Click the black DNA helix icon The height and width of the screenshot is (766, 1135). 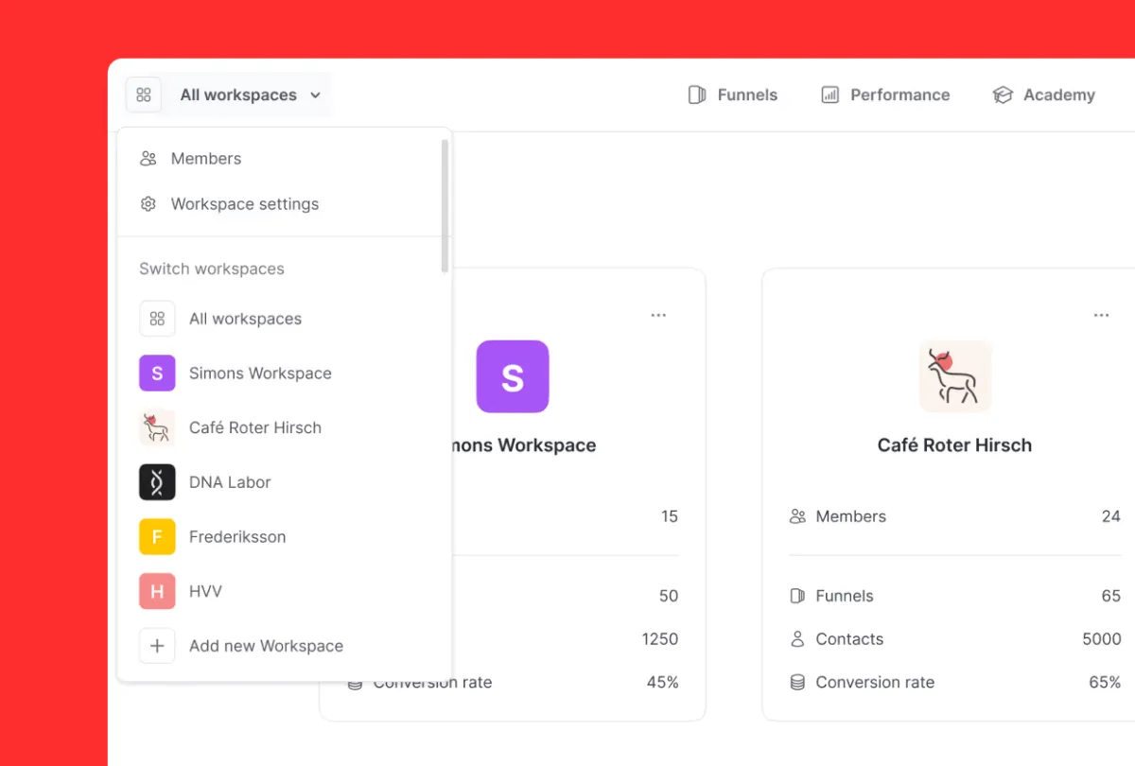tap(157, 482)
